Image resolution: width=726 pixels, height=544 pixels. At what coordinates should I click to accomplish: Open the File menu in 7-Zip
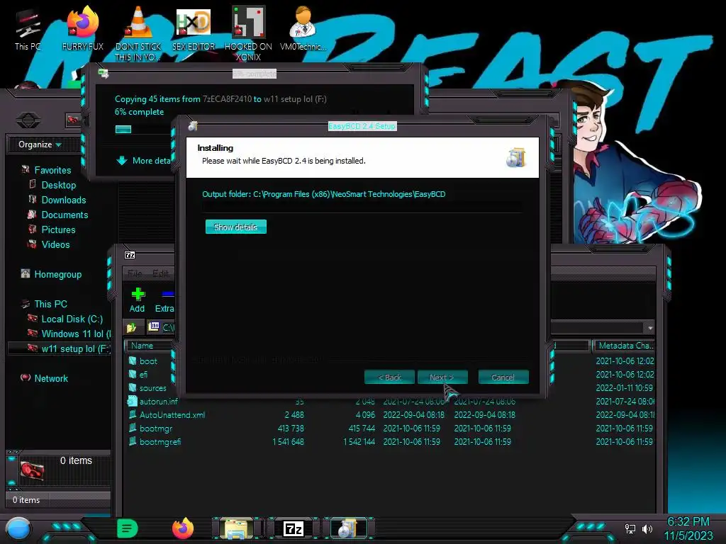135,273
